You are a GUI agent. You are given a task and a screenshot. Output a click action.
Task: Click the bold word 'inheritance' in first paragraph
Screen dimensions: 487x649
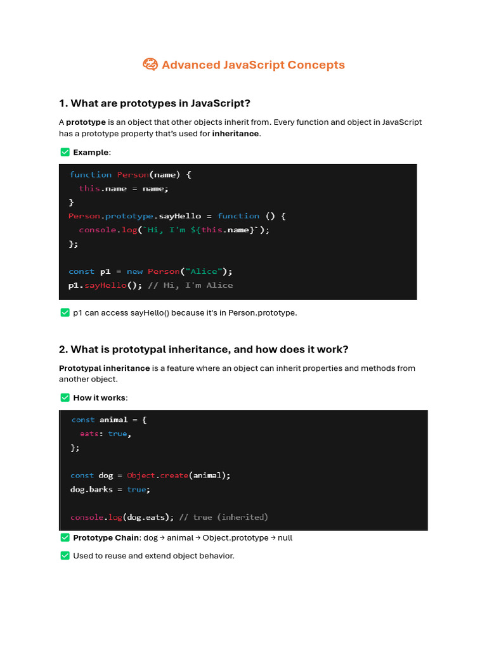[235, 134]
